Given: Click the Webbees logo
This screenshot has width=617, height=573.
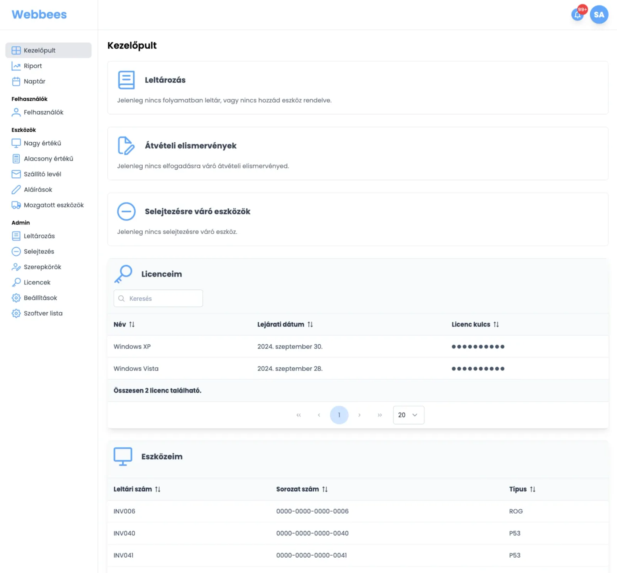Looking at the screenshot, I should (x=39, y=15).
